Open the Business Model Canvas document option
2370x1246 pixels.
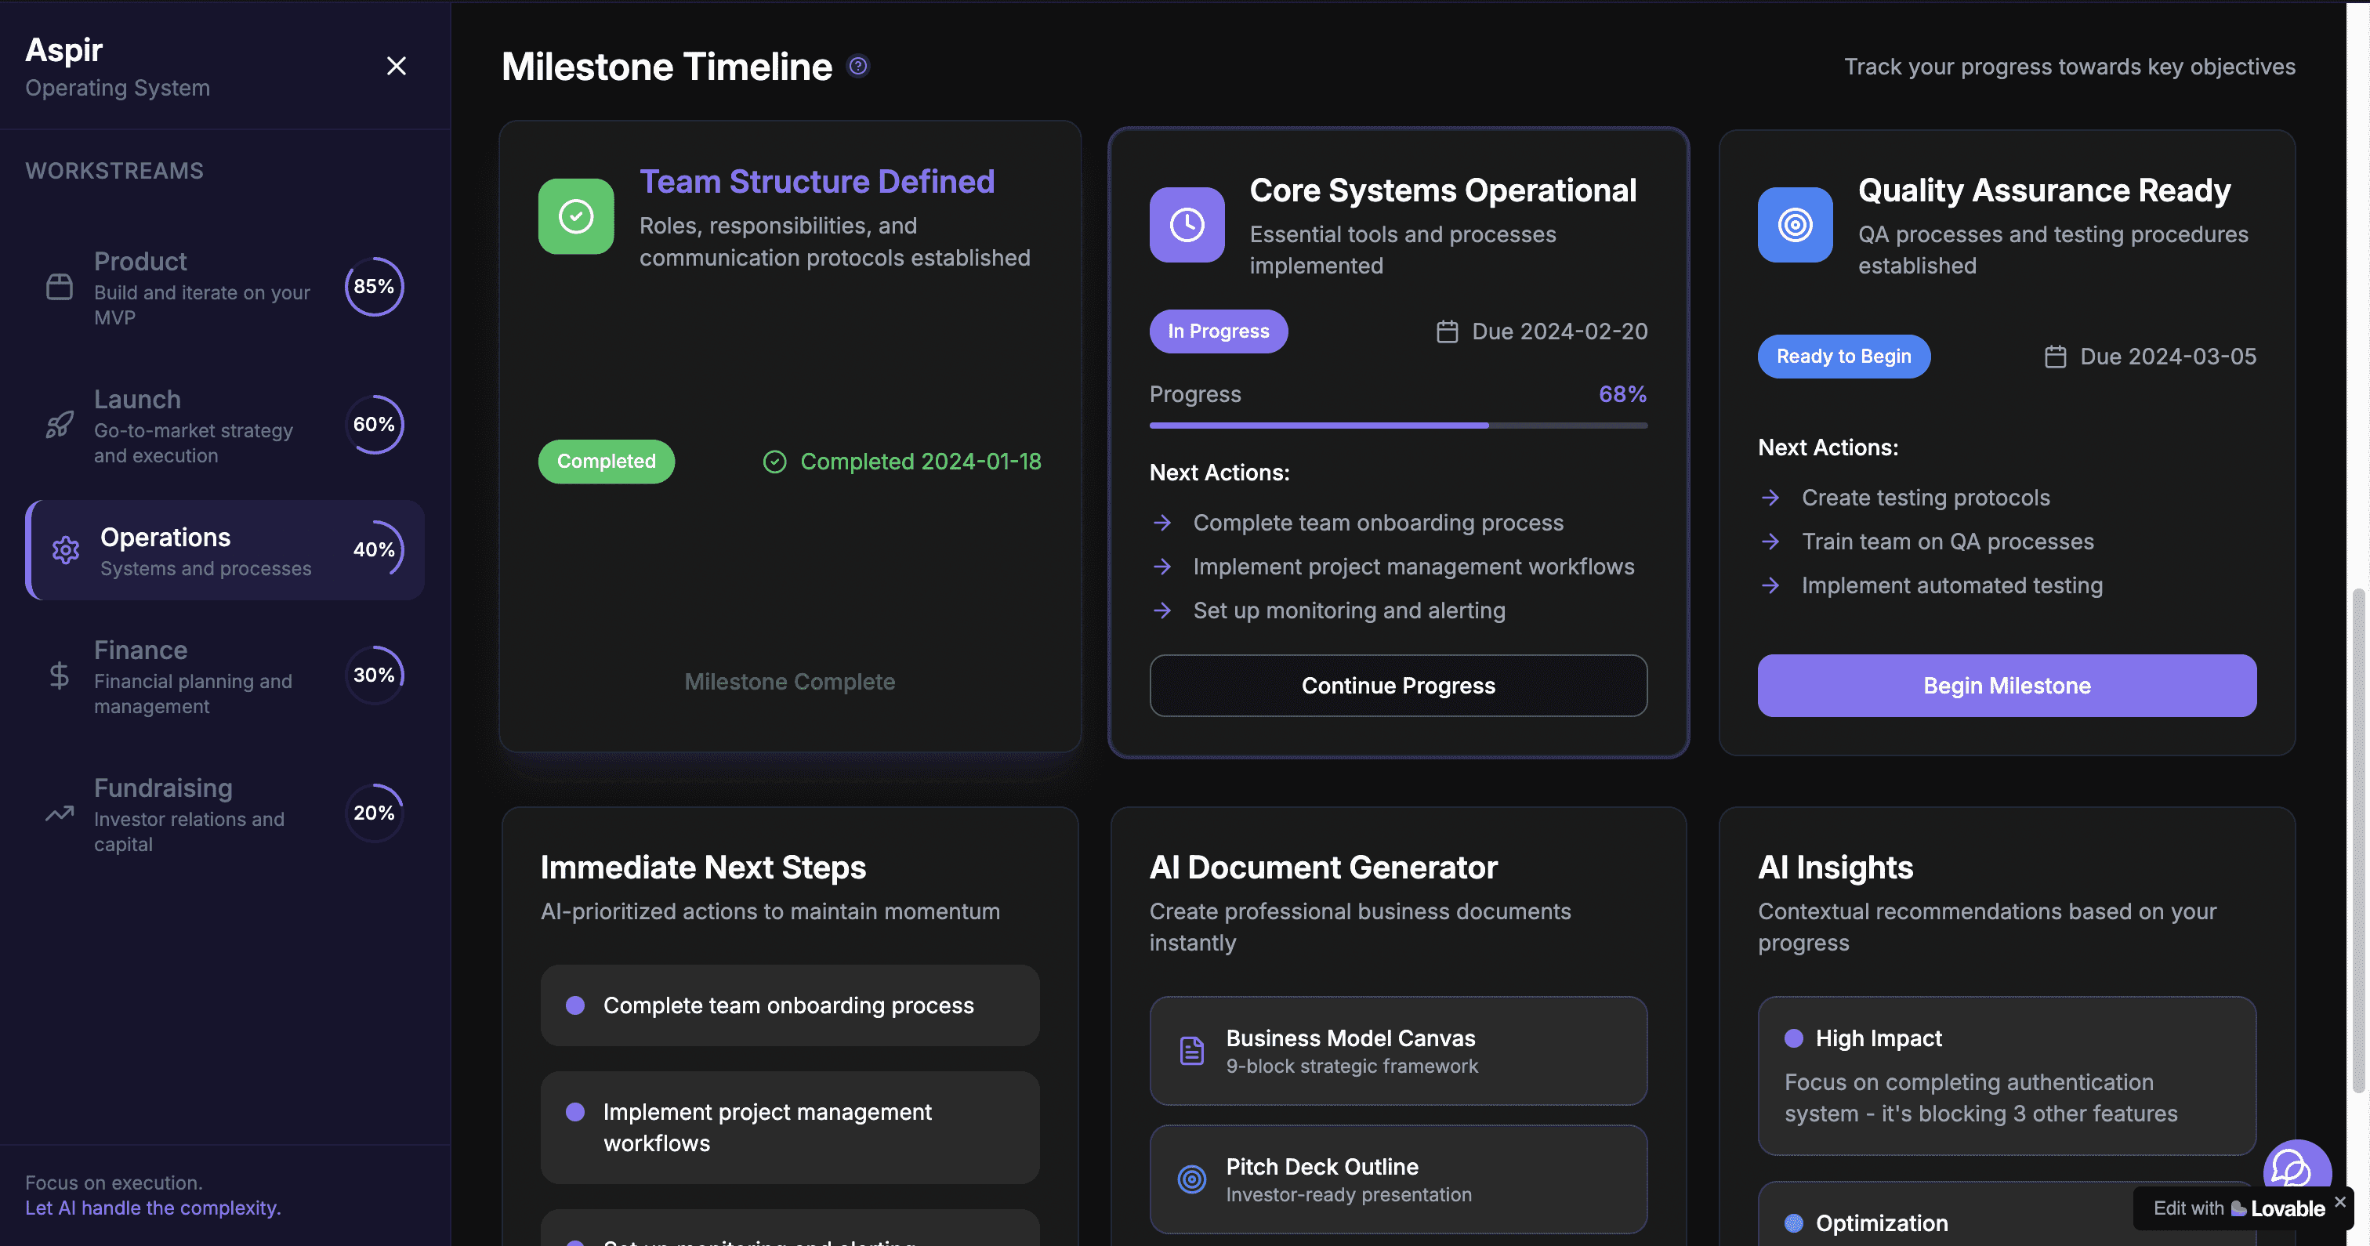1397,1051
